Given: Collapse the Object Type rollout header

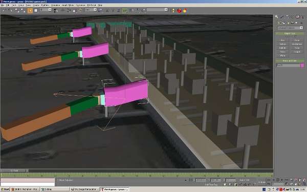Looking at the screenshot, I should (x=290, y=33).
